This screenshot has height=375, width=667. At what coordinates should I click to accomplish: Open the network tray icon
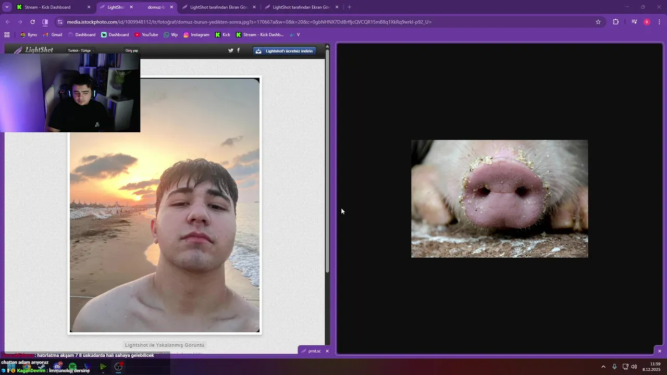pyautogui.click(x=625, y=367)
